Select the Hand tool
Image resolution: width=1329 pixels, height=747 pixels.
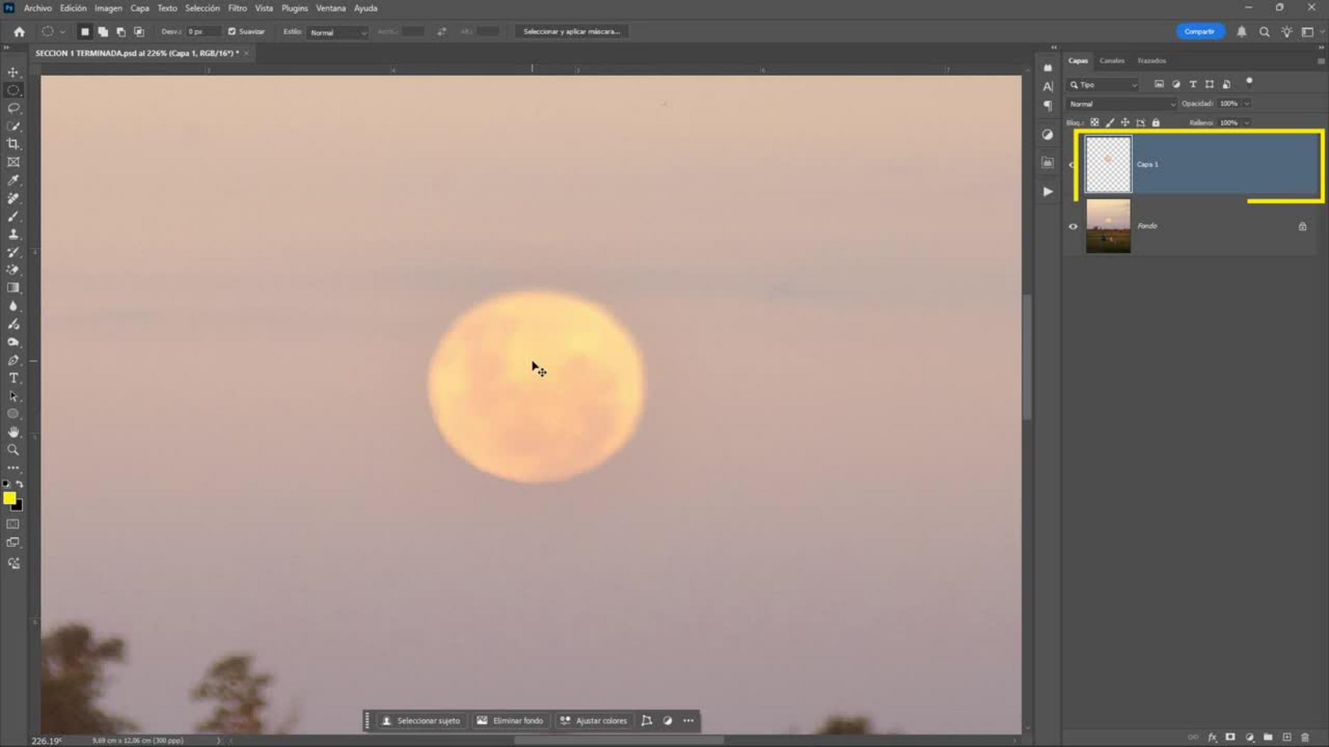click(13, 432)
